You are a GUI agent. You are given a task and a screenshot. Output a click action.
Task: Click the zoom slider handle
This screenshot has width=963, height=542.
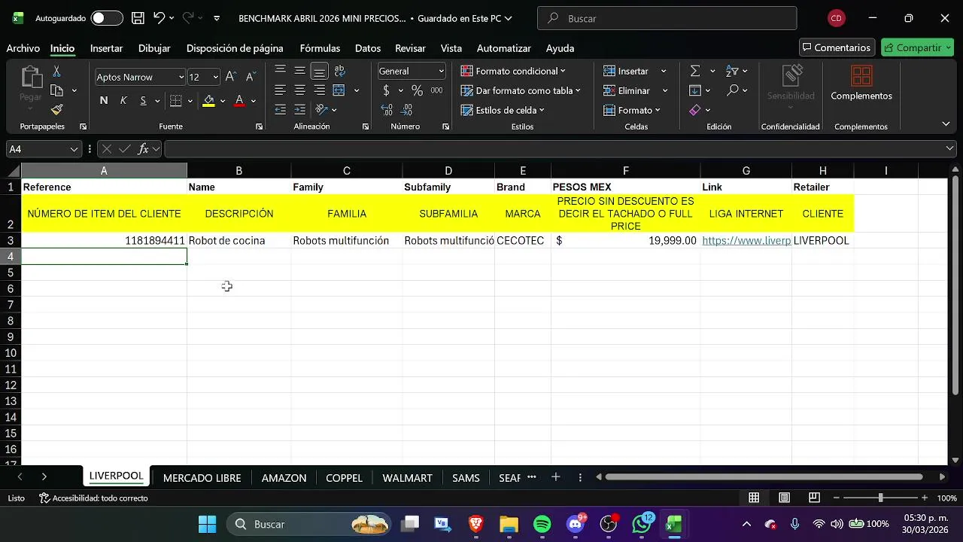click(x=880, y=498)
